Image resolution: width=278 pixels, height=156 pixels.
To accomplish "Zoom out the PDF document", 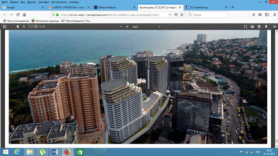I will pos(121,27).
